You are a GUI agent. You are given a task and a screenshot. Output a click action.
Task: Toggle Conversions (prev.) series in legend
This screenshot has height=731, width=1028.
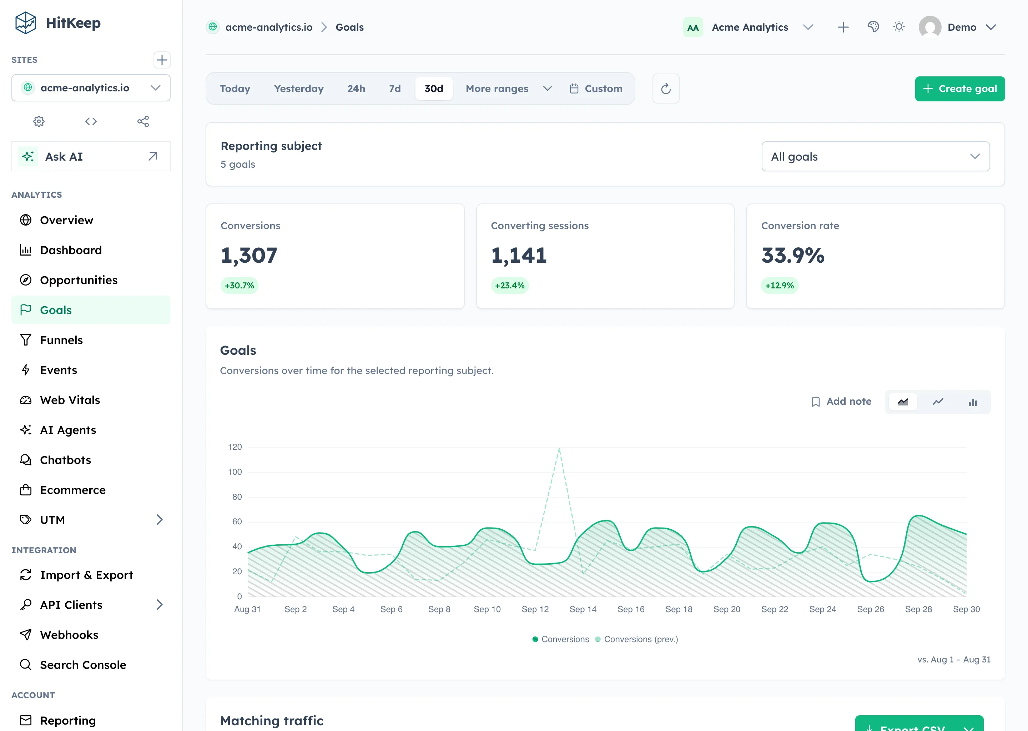pos(636,639)
